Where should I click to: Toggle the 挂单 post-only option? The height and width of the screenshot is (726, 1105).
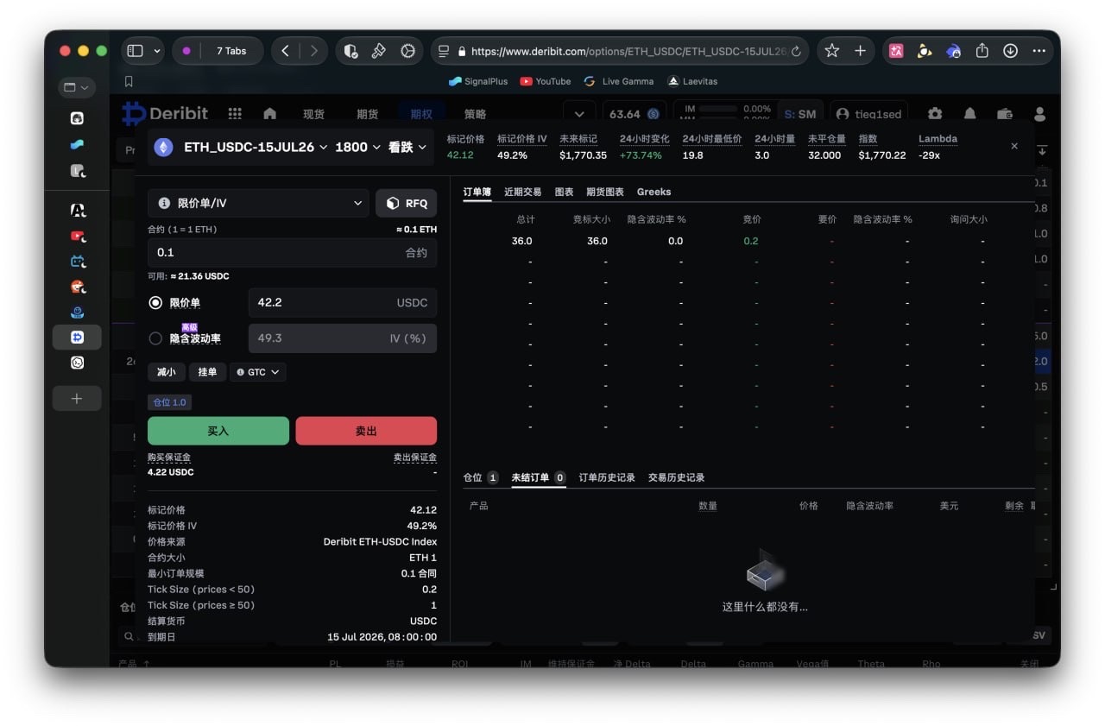207,372
